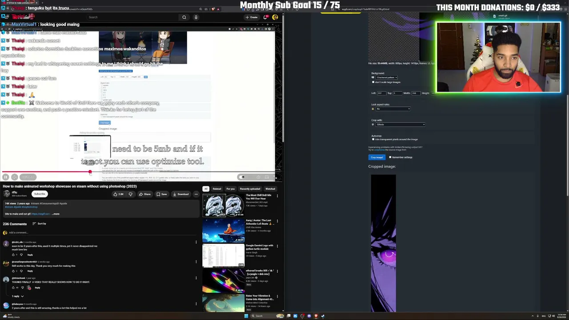Open more actions menu beside Download

tap(196, 194)
